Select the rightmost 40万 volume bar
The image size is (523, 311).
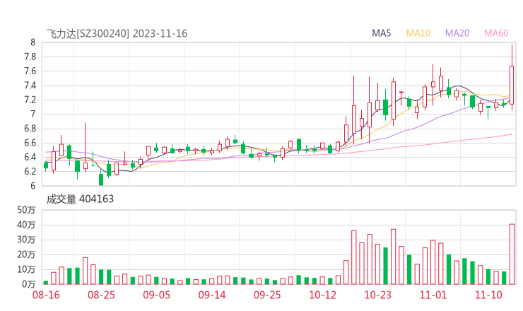point(512,254)
